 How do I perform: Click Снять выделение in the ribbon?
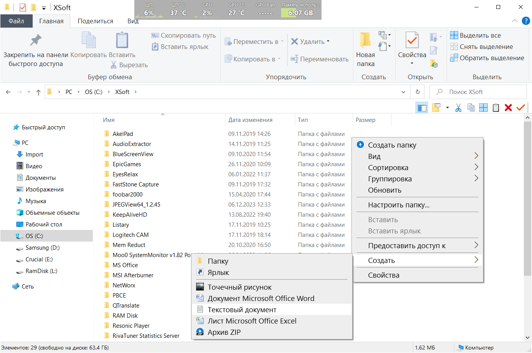pyautogui.click(x=482, y=47)
